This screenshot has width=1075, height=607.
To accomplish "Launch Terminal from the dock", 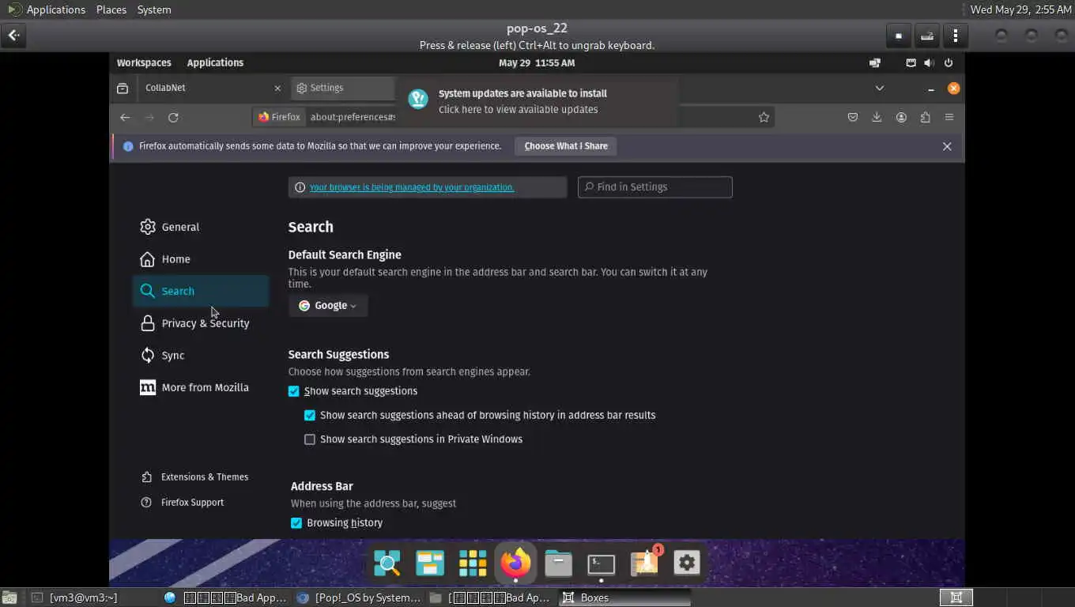I will point(601,563).
